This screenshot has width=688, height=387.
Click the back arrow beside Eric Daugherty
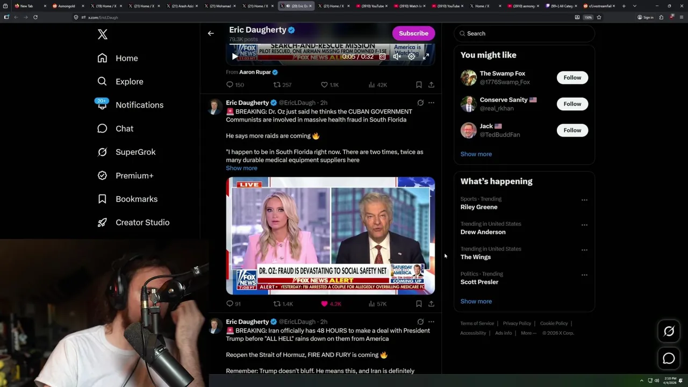pyautogui.click(x=211, y=33)
